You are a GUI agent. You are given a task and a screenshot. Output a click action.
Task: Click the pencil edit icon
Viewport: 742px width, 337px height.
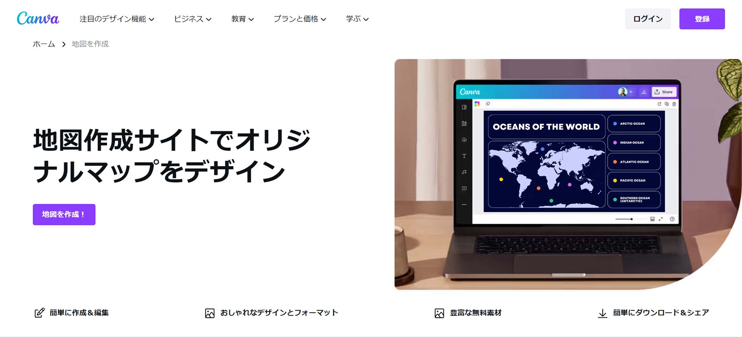(x=39, y=313)
